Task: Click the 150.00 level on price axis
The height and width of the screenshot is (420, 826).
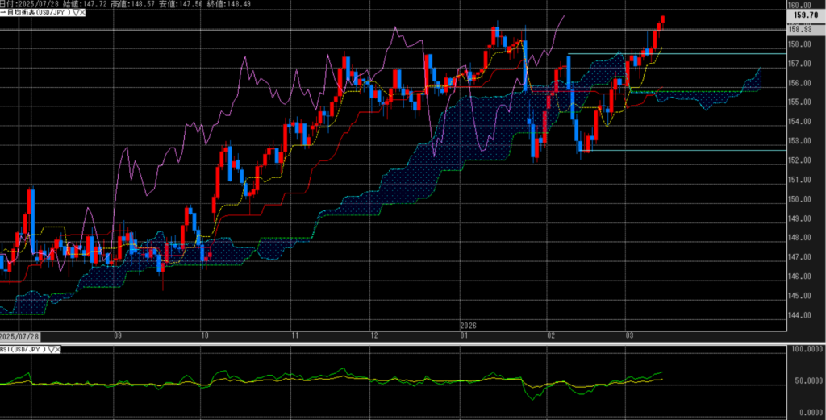Action: [799, 199]
